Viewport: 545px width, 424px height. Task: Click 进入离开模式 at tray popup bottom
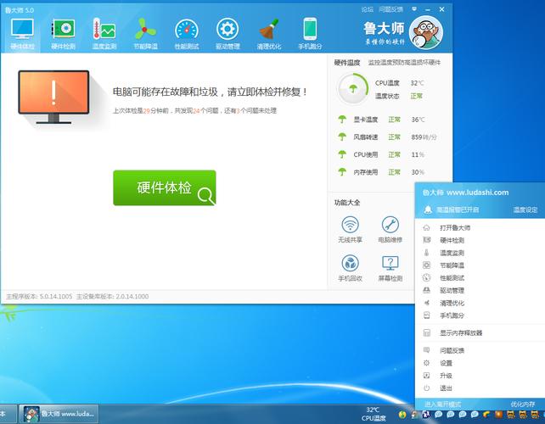(442, 404)
